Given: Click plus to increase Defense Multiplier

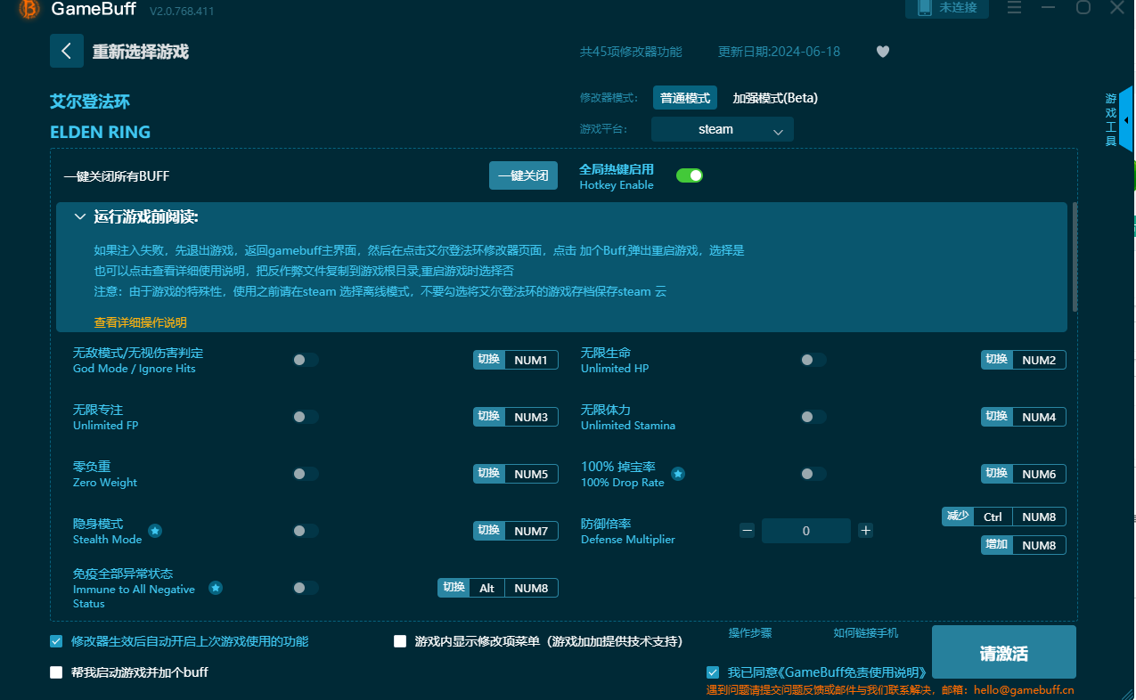Looking at the screenshot, I should coord(864,530).
